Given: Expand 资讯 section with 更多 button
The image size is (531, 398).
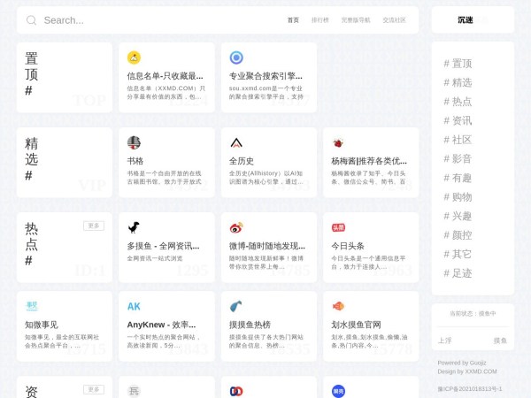Looking at the screenshot, I should tap(94, 389).
